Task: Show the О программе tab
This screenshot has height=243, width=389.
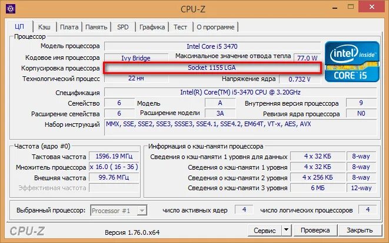Action: pyautogui.click(x=215, y=27)
